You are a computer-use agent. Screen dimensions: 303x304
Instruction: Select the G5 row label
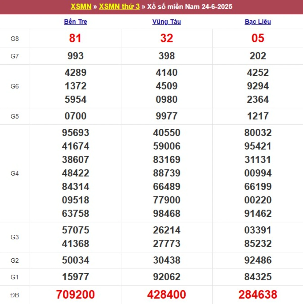pos(15,116)
